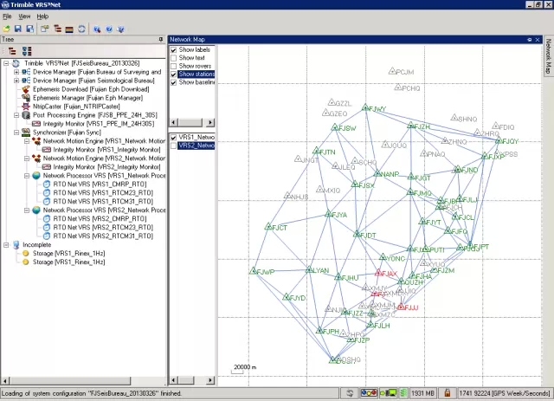Screen dimensions: 554x401
Task: Click the blue checkmark with down arrow icon
Action: pos(121,29)
